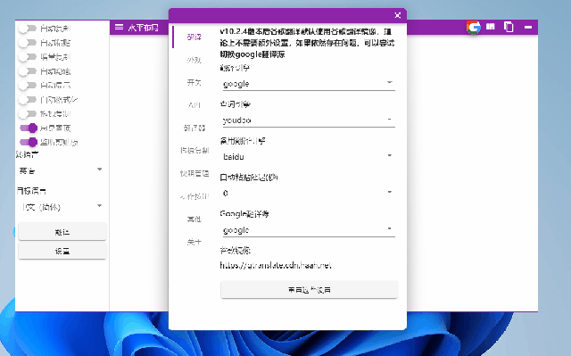Click the 设置 (settings) button in left panel

(62, 251)
